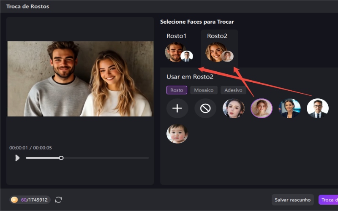Switch to Adesivo mode
This screenshot has width=338, height=211.
(233, 90)
